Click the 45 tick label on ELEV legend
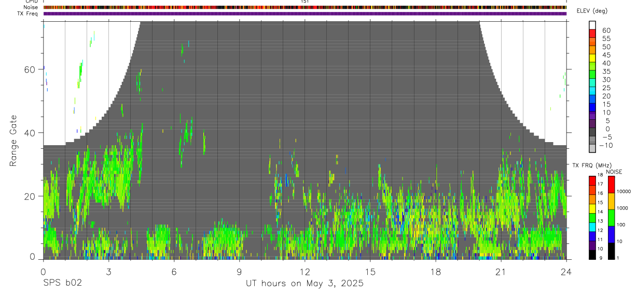This screenshot has height=294, width=637. [x=606, y=55]
